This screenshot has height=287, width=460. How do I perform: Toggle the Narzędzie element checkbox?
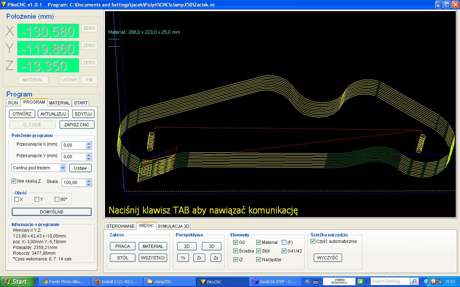point(259,260)
